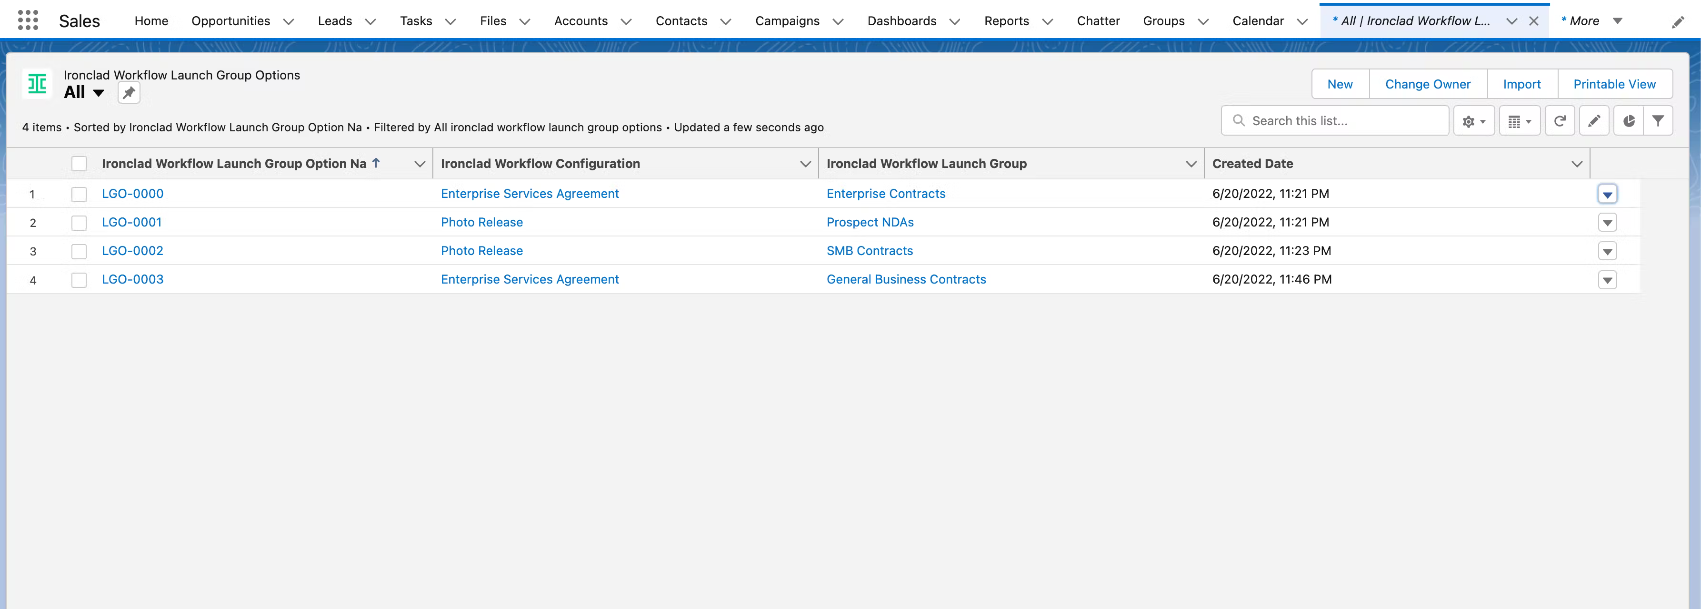Open the Chatter tab
1701x609 pixels.
tap(1098, 21)
